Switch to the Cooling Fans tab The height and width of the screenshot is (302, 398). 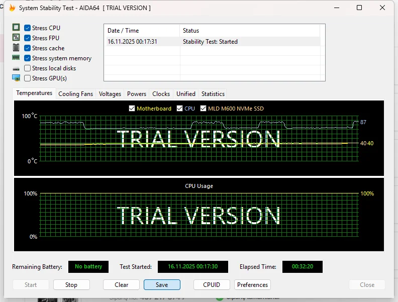(x=76, y=94)
